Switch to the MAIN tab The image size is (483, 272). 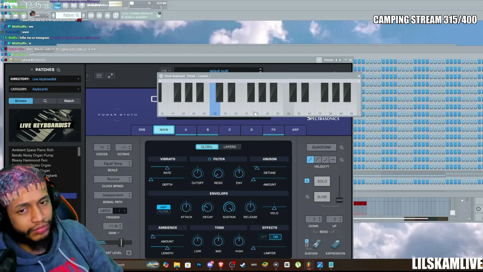(164, 130)
